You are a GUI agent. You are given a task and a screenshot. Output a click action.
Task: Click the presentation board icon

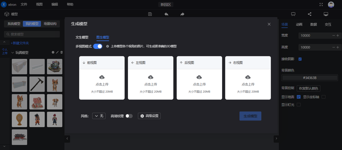point(293,14)
